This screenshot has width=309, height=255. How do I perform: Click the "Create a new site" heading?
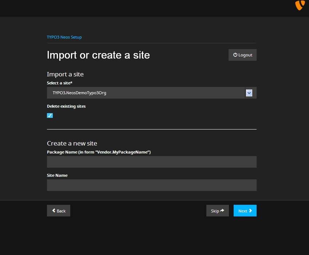click(x=72, y=143)
